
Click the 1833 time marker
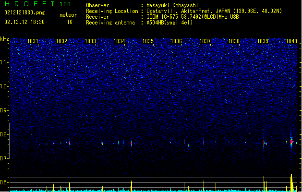pyautogui.click(x=90, y=41)
